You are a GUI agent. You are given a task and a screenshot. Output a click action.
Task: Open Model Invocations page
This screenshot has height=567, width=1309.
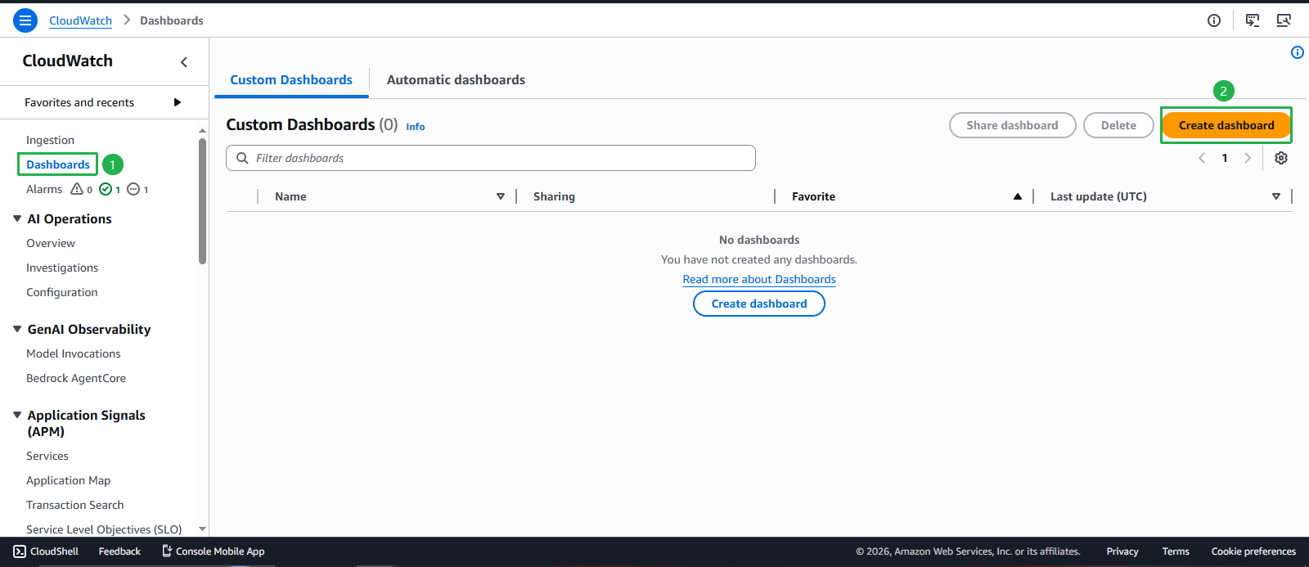click(x=74, y=353)
